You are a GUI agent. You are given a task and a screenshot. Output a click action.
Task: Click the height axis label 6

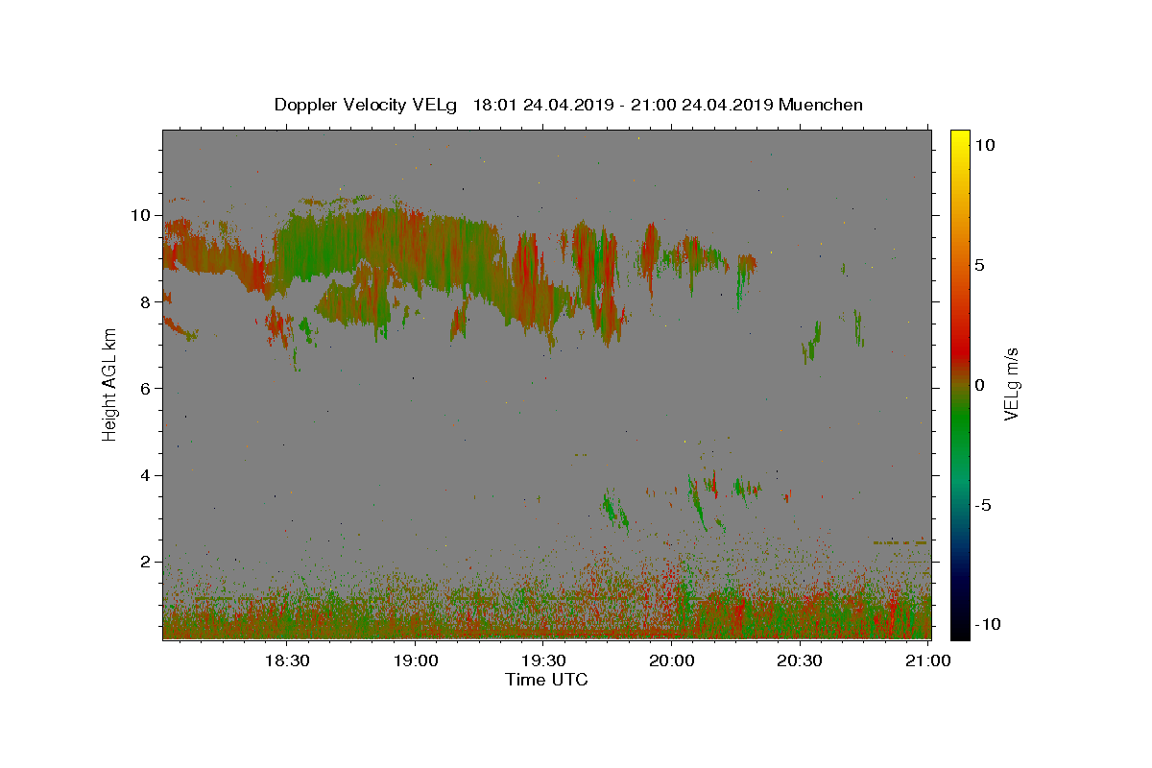click(x=144, y=388)
